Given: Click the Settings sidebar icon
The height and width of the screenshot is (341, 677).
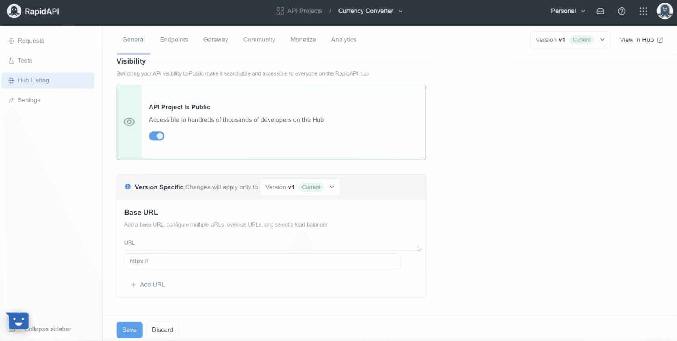Looking at the screenshot, I should pyautogui.click(x=11, y=100).
